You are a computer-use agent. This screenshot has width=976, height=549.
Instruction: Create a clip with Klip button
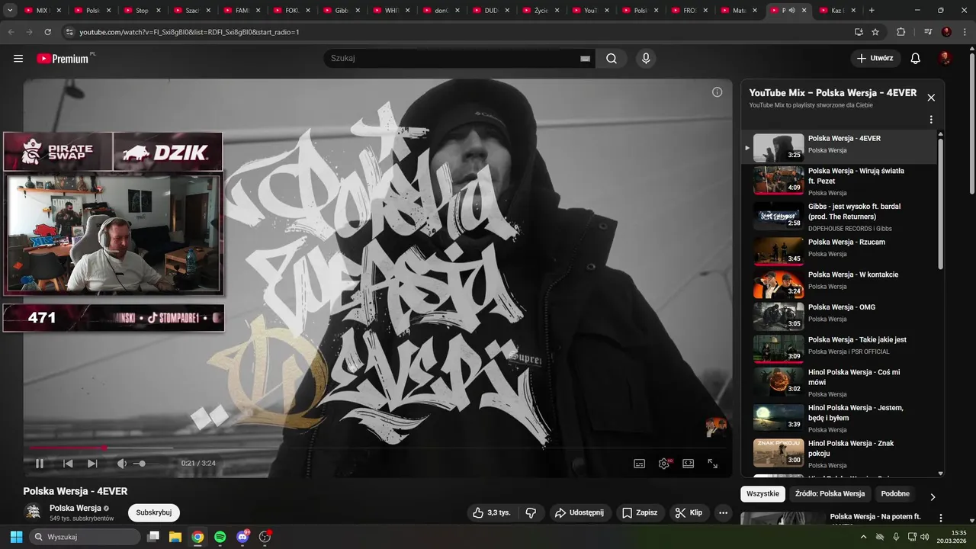tap(689, 512)
